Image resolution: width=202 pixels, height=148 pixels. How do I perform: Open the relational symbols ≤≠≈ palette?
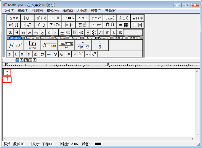(14, 18)
